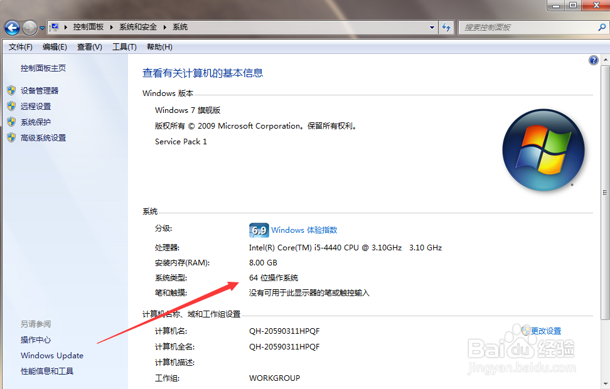Select 控制面板 in the breadcrumb path
This screenshot has width=610, height=389.
88,27
